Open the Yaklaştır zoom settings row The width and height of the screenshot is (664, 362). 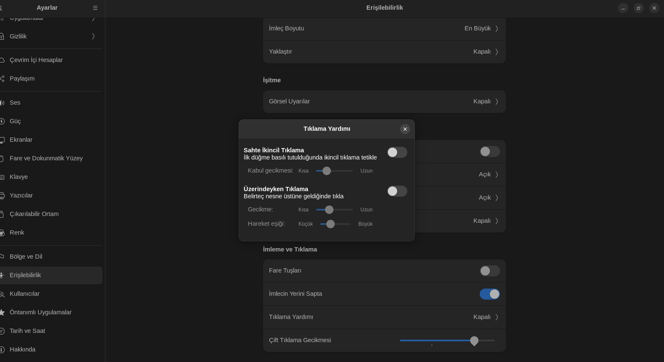[384, 52]
